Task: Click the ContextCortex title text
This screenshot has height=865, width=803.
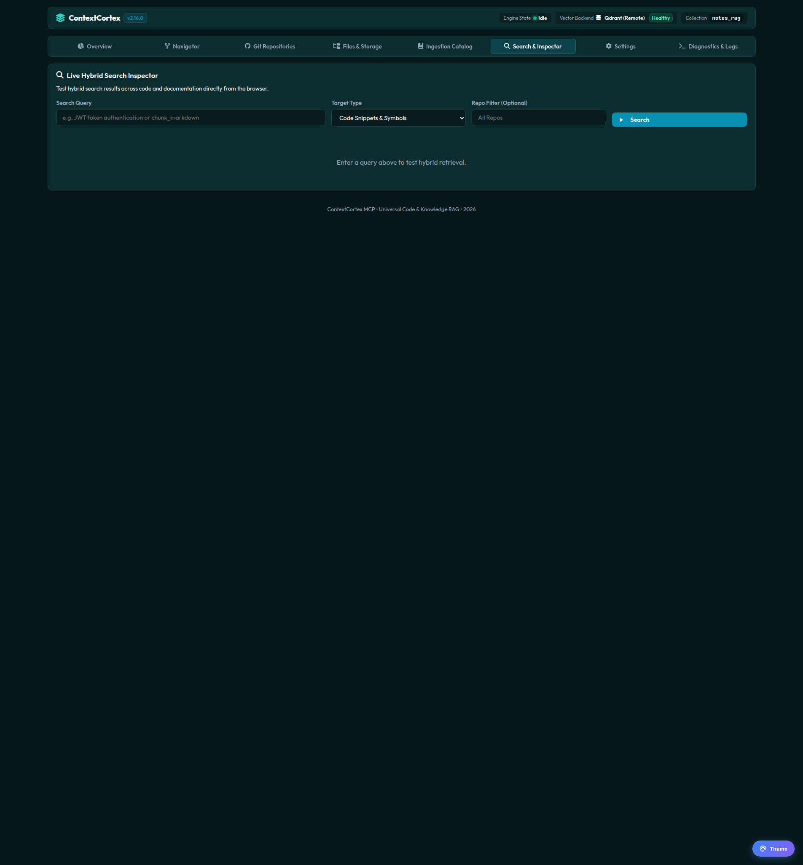Action: pos(94,18)
